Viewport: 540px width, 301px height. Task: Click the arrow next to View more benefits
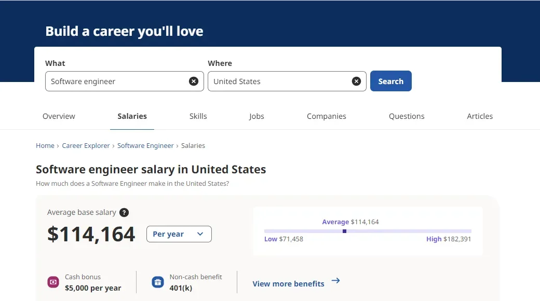335,281
